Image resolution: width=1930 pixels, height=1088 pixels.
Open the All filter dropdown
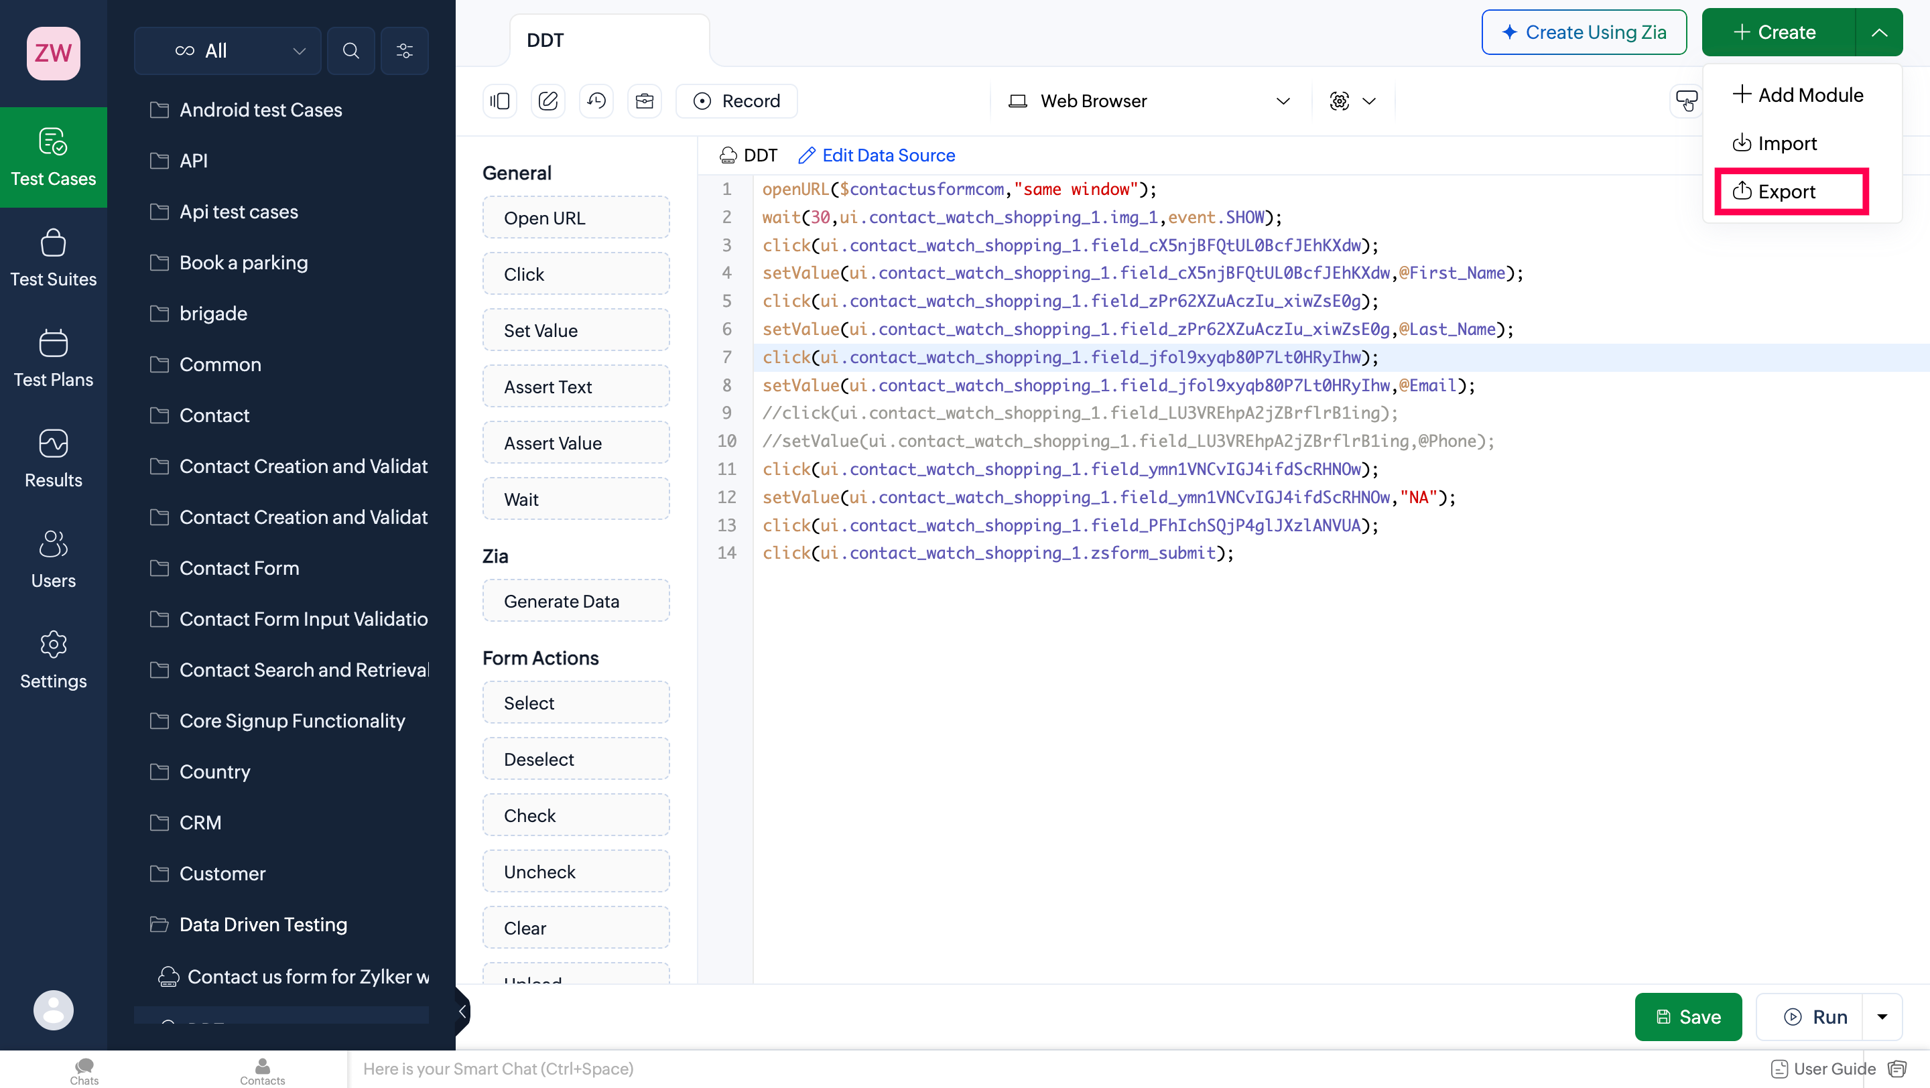click(x=228, y=51)
